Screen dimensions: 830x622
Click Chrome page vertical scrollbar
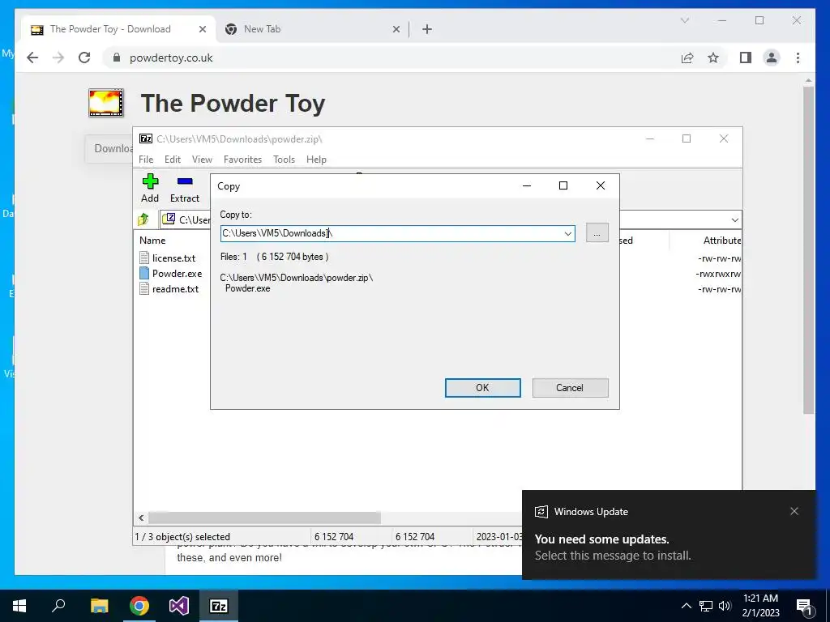click(x=808, y=249)
